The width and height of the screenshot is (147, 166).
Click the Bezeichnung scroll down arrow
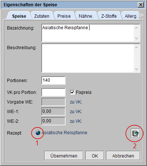(136, 38)
